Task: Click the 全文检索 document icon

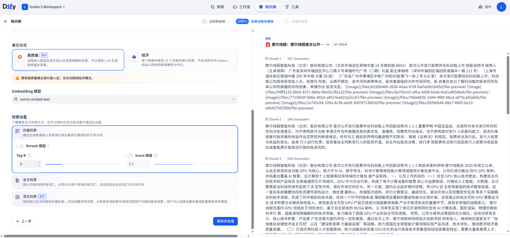Action: pyautogui.click(x=17, y=181)
